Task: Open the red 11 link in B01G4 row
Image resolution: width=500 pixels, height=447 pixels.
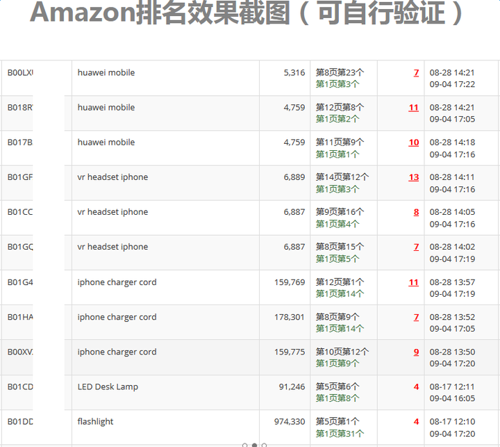Action: tap(414, 282)
